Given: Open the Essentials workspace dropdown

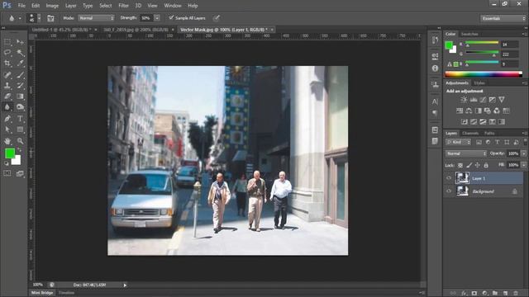Looking at the screenshot, I should [503, 18].
